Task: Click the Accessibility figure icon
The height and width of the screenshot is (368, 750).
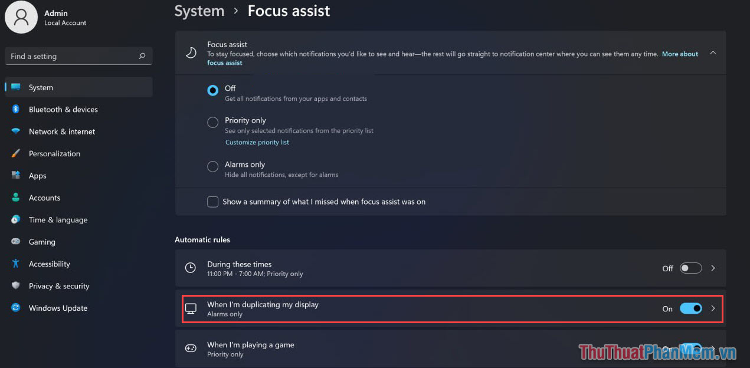Action: (16, 264)
